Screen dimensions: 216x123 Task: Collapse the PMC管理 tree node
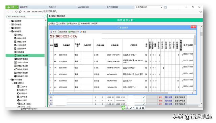click(x=10, y=80)
